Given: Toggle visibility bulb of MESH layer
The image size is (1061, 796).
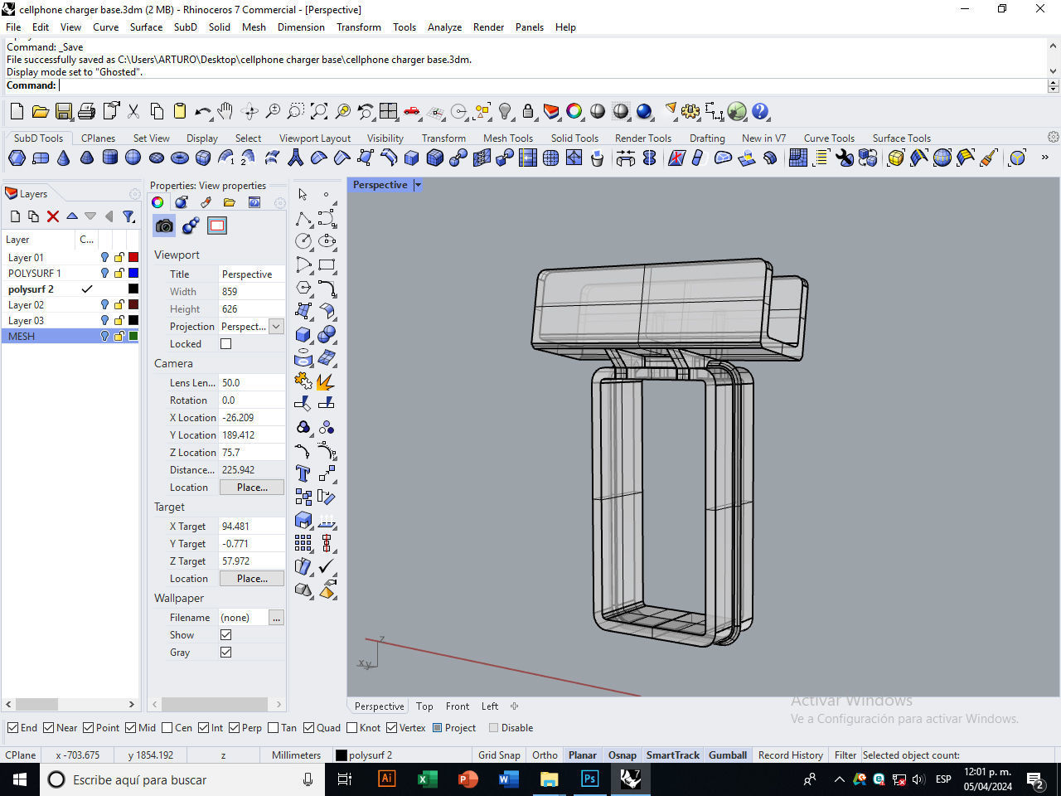Looking at the screenshot, I should [104, 336].
